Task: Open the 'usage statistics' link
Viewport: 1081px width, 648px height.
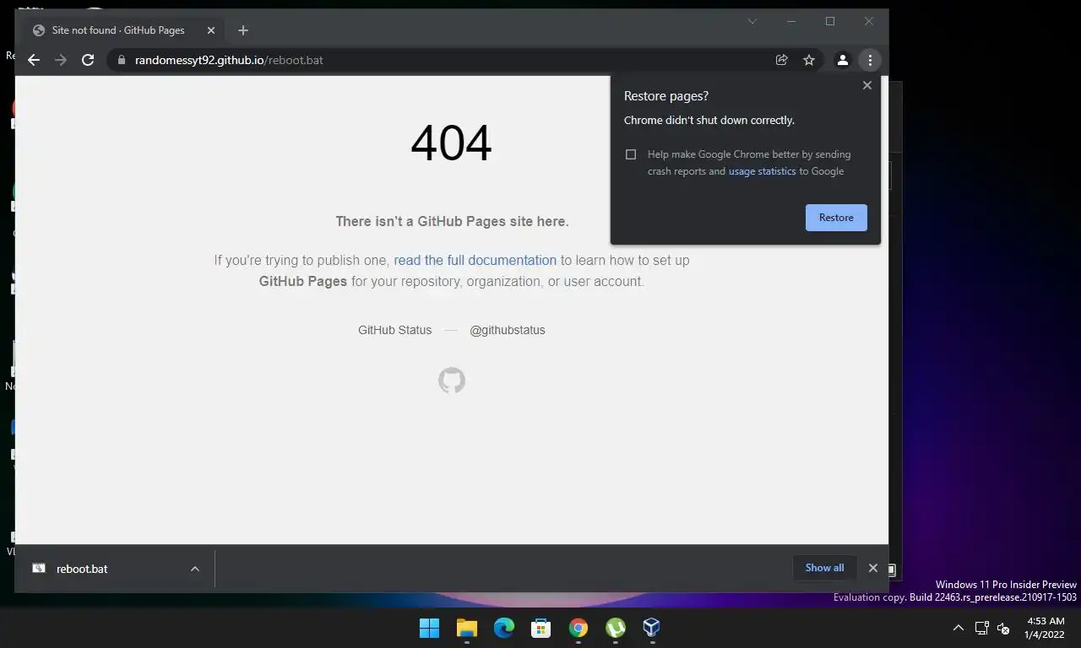Action: [762, 171]
